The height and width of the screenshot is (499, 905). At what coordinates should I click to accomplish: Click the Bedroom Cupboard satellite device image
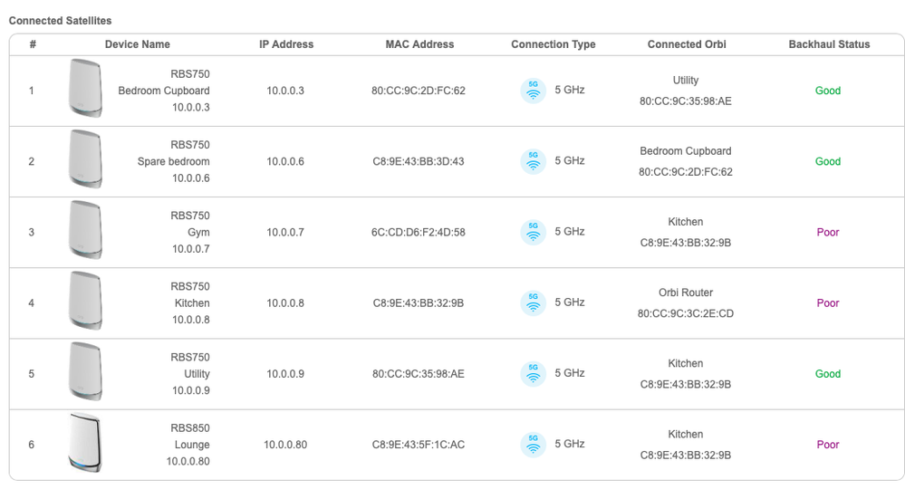(84, 89)
